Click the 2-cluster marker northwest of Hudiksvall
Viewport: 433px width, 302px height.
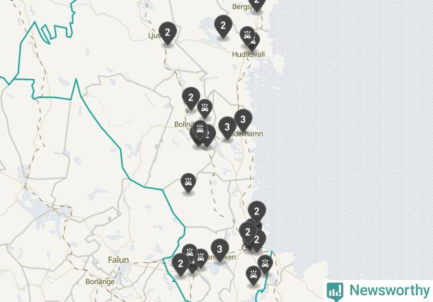click(223, 26)
